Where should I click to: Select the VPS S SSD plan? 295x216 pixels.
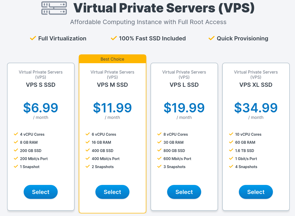click(x=41, y=192)
